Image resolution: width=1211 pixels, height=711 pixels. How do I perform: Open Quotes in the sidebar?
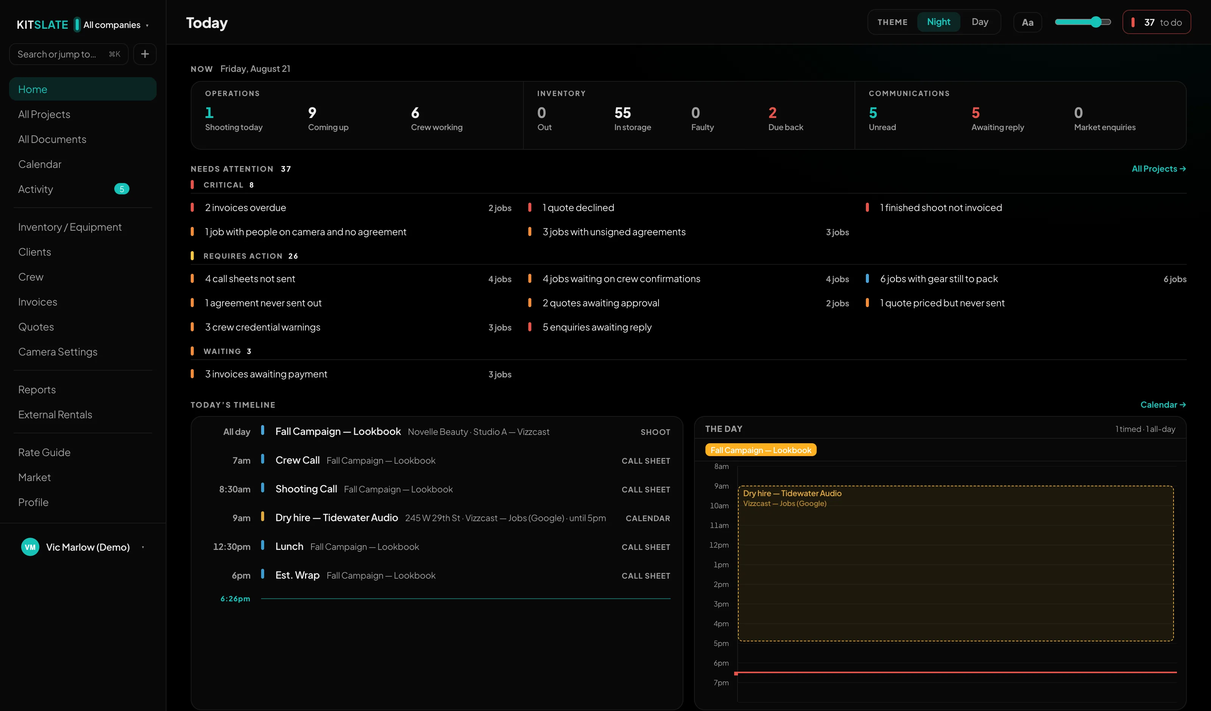[82, 327]
